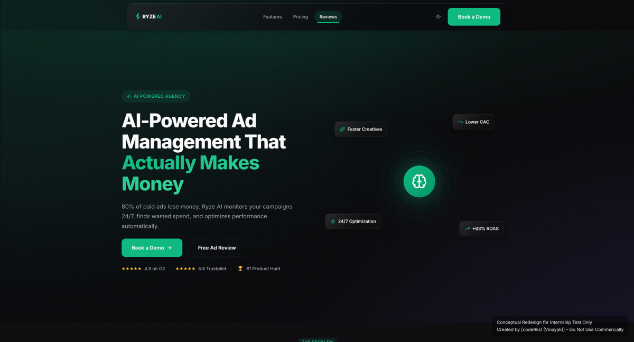This screenshot has height=342, width=634.
Task: Click the Conceptual Redesign disclaimer notice
Action: tap(560, 326)
